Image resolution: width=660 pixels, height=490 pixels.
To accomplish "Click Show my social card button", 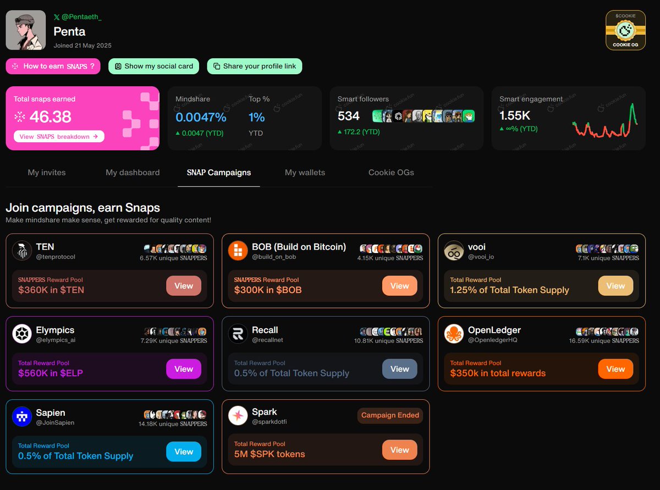I will [x=154, y=66].
